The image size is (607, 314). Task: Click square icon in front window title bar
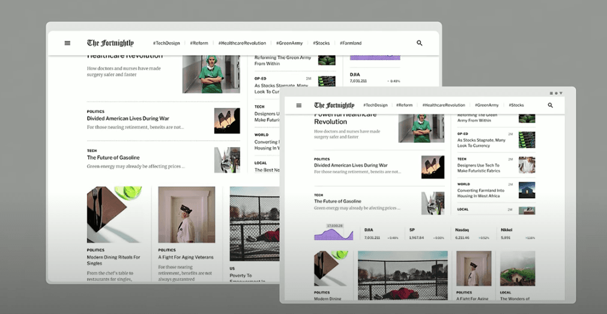[551, 93]
